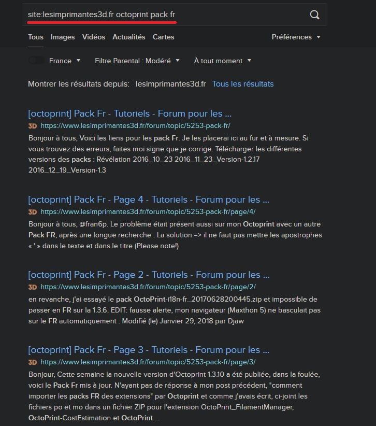Open the Pack Fr - Page 3 result title
376x426 pixels.
pyautogui.click(x=149, y=350)
